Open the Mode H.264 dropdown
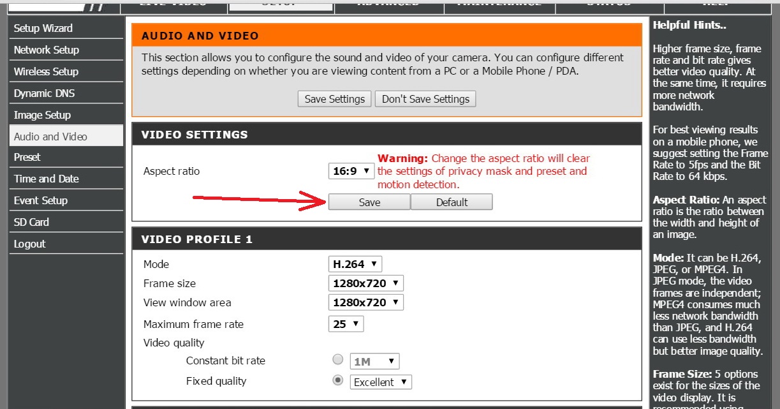 coord(355,264)
